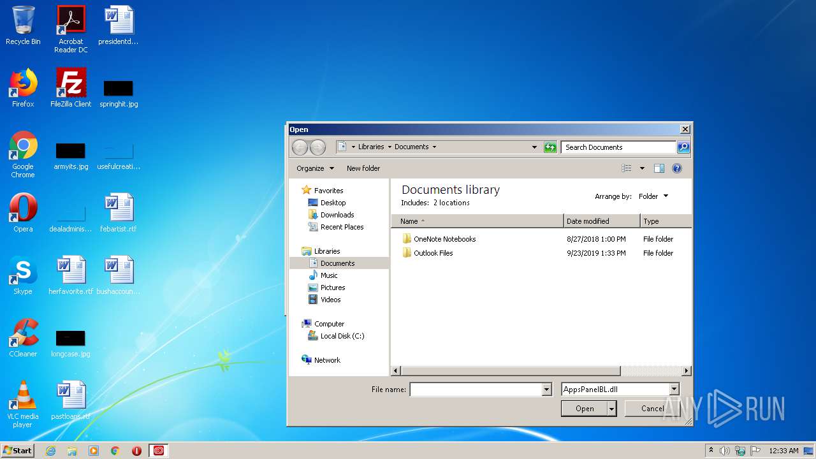The width and height of the screenshot is (816, 459).
Task: Click the Forward arrow in Open dialog
Action: tap(317, 147)
